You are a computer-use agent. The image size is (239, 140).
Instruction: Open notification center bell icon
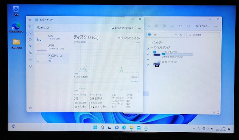click(229, 129)
